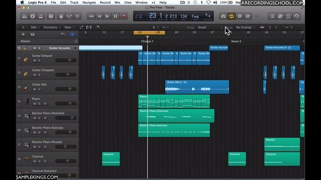Click the Fmaj key signature display
The image size is (321, 180).
(x=195, y=16)
